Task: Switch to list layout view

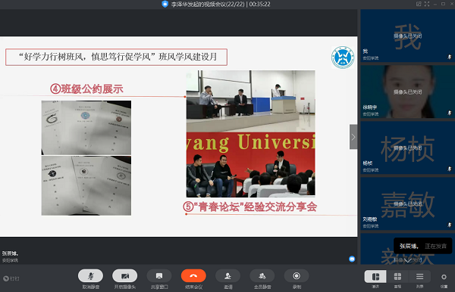Action: (x=419, y=277)
